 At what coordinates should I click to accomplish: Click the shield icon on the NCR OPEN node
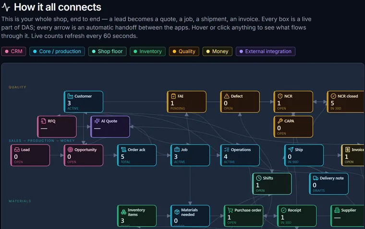coord(280,96)
